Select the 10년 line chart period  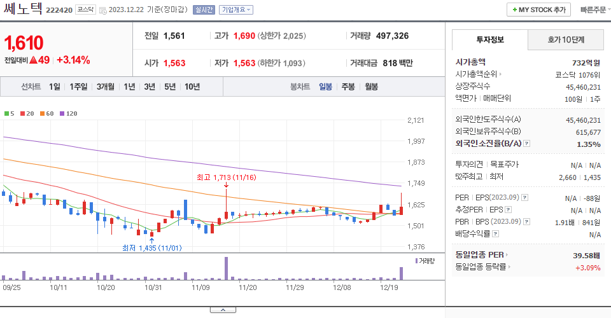[192, 86]
